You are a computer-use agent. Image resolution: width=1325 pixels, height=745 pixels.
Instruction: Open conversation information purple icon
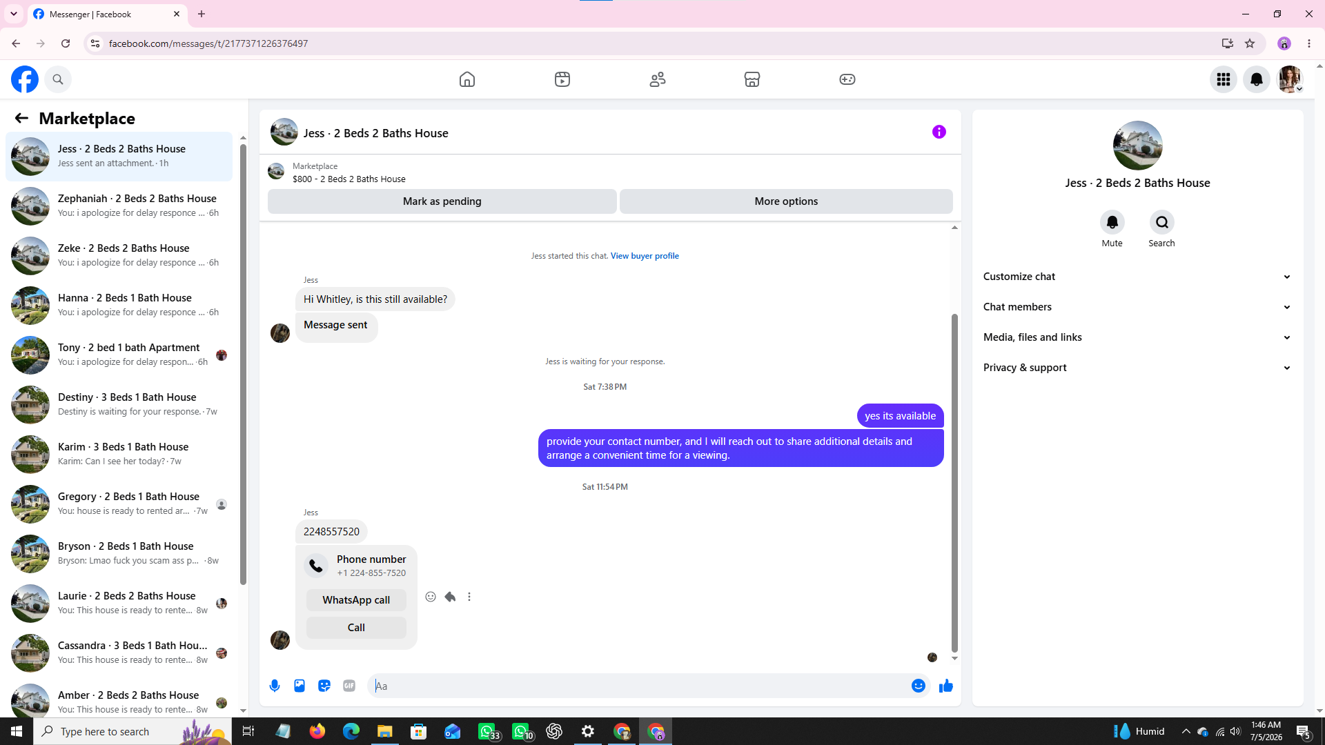pos(939,132)
